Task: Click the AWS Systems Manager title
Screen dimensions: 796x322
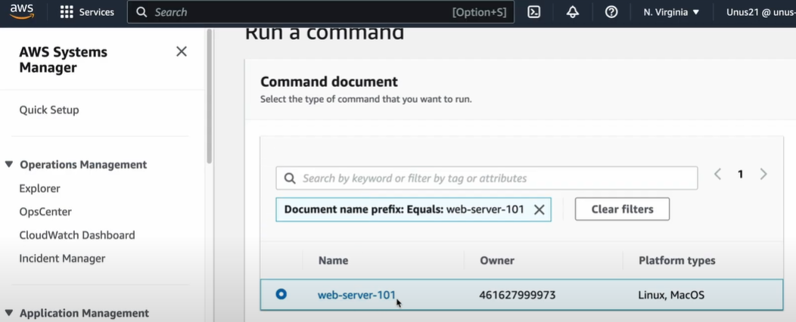Action: coord(63,60)
